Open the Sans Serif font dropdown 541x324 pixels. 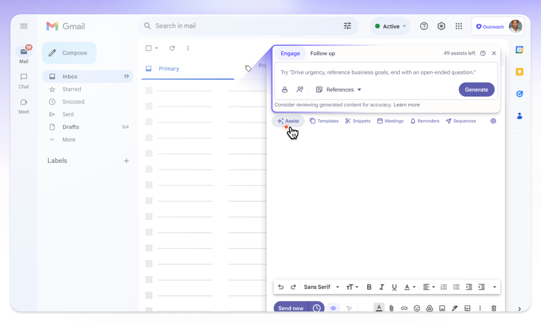321,287
